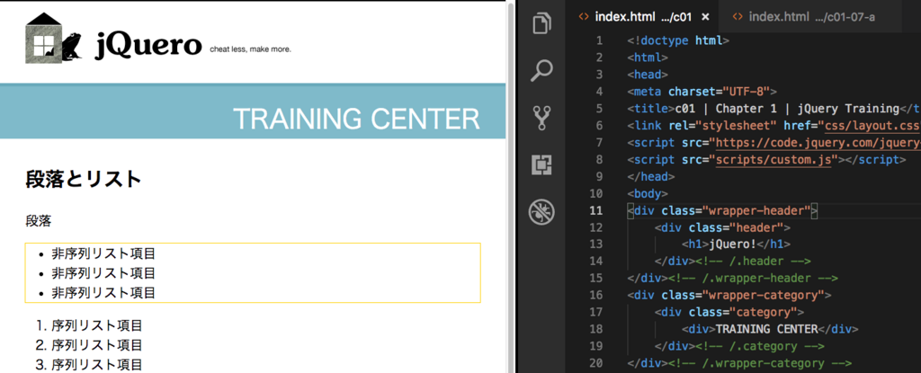Click the browser page's vertical scrollbar
Screen dimensions: 921x373
(511, 187)
